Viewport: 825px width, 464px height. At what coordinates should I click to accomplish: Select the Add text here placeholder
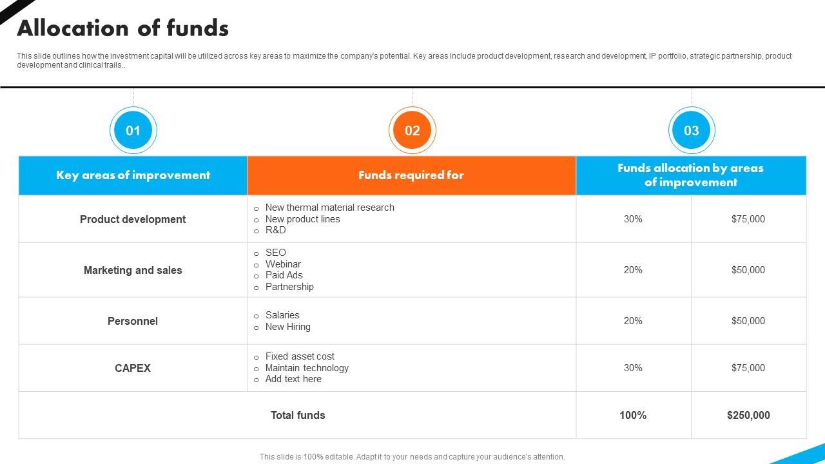[x=293, y=379]
